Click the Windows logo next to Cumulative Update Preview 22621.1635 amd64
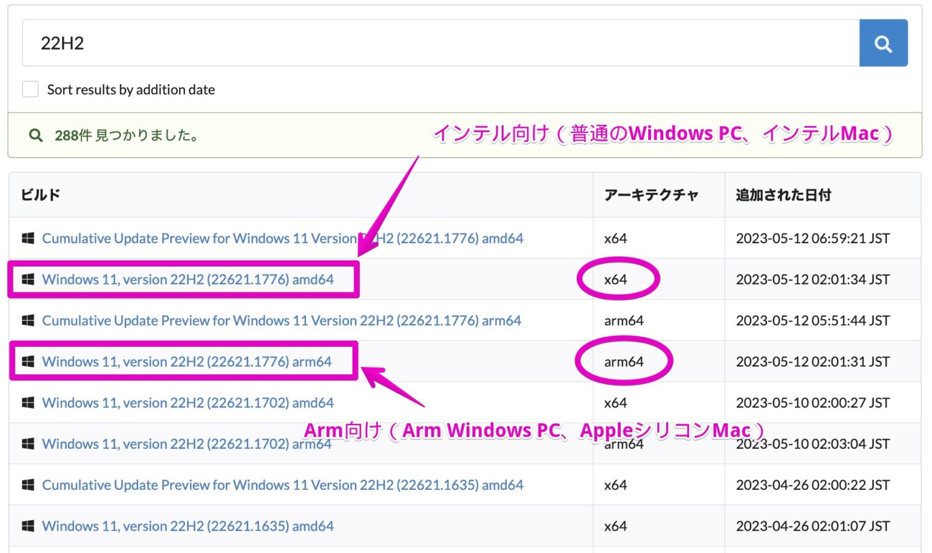The image size is (932, 553). pyautogui.click(x=27, y=484)
